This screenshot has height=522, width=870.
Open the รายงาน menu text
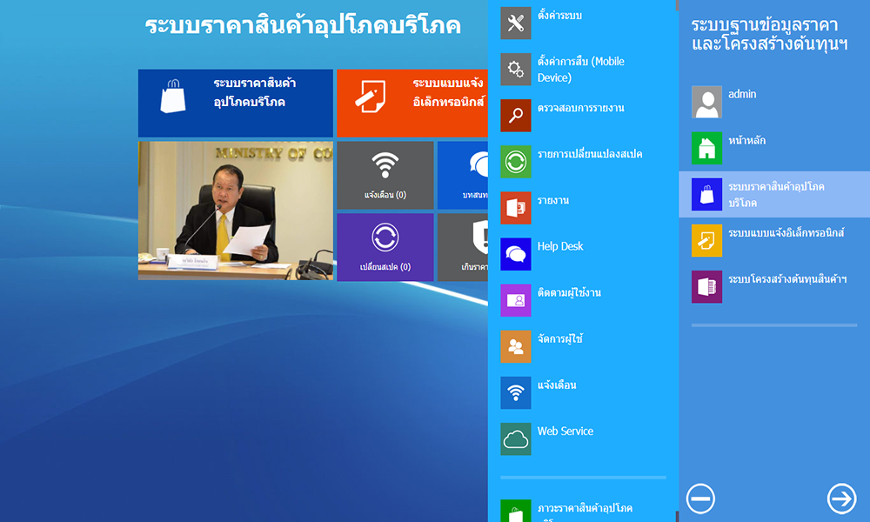coord(552,200)
